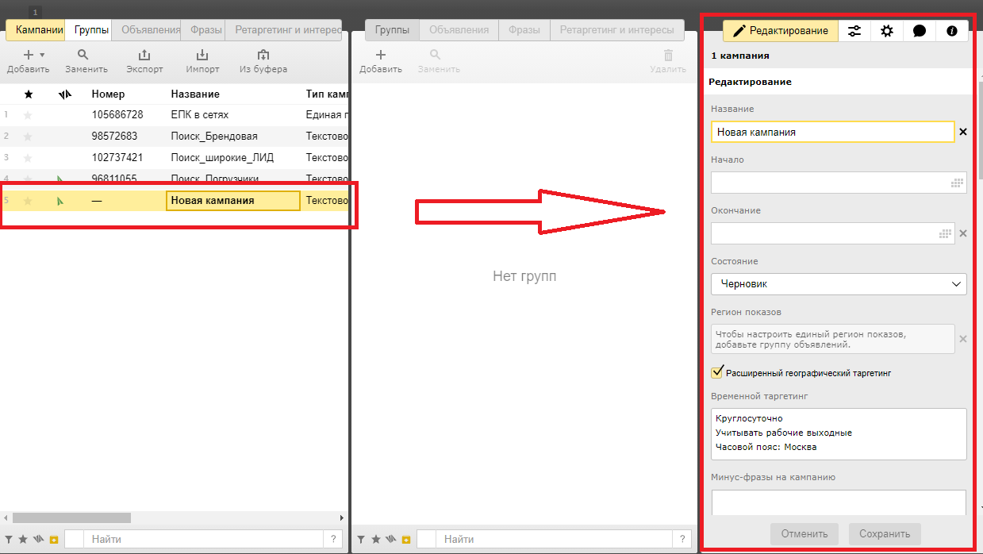Click the Экспорт icon

[144, 55]
